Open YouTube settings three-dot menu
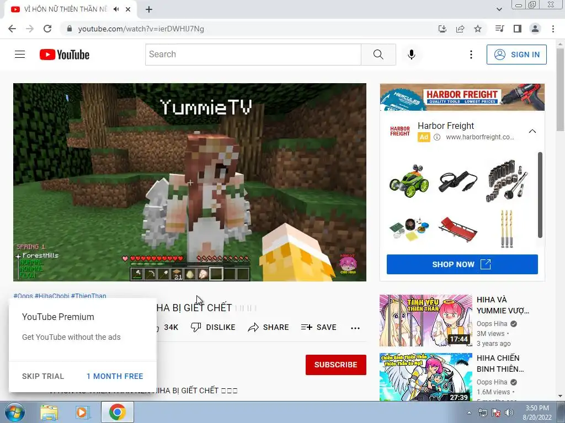The height and width of the screenshot is (423, 565). 471,55
